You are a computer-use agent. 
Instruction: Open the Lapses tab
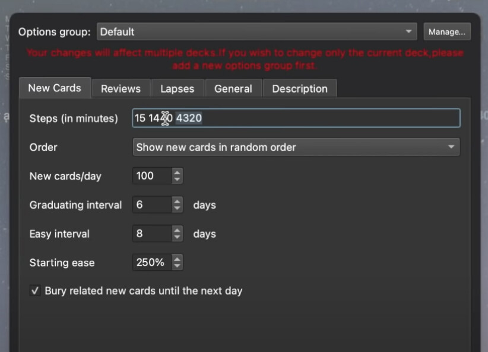(x=178, y=88)
